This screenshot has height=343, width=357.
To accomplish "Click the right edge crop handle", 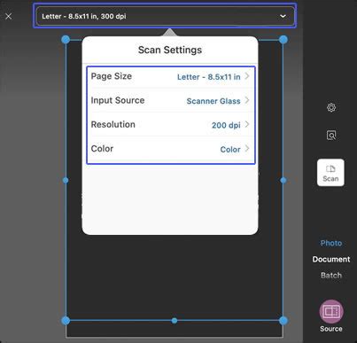I will [283, 180].
